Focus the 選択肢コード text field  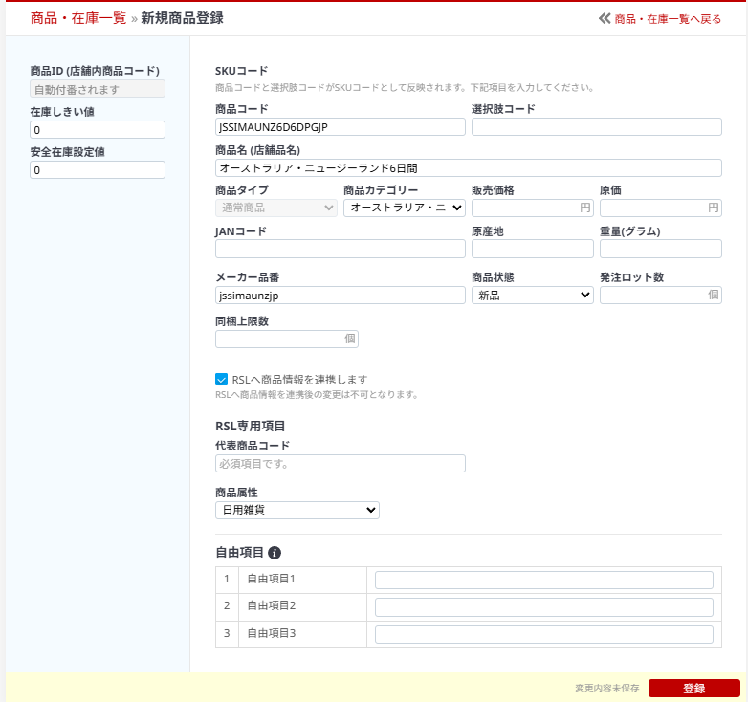click(596, 126)
